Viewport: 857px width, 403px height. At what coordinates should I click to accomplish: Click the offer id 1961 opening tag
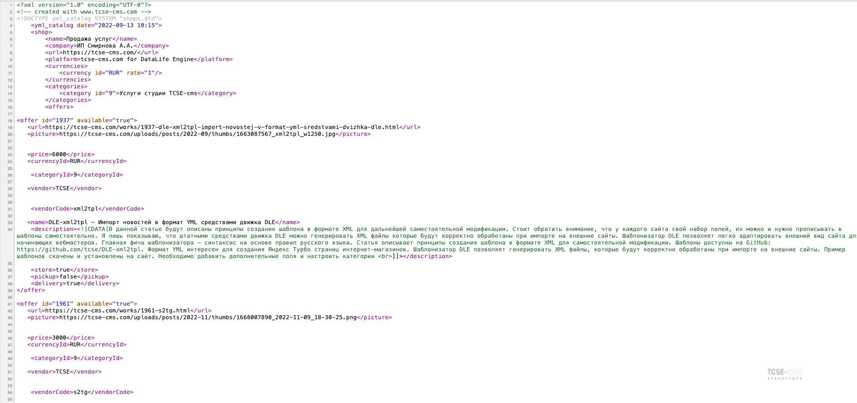pos(77,304)
